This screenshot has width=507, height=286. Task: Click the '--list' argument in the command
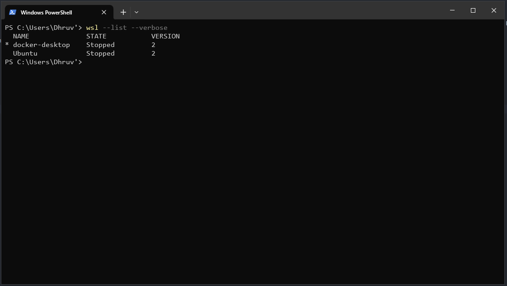pos(115,28)
